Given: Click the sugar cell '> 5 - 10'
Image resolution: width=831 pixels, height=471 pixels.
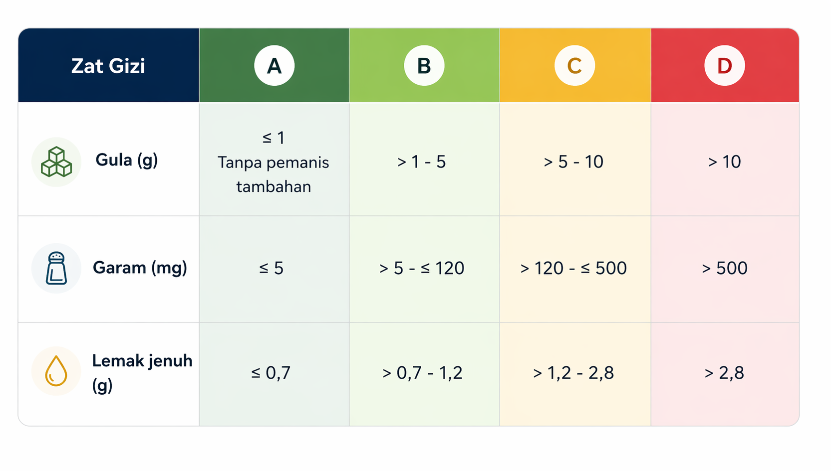Looking at the screenshot, I should [x=573, y=162].
